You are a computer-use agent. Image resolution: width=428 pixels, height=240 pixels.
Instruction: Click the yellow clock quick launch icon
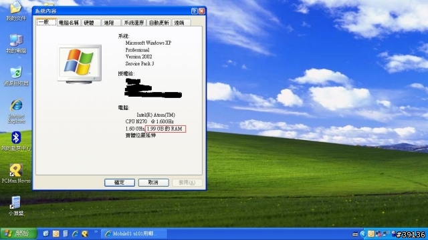click(x=56, y=234)
